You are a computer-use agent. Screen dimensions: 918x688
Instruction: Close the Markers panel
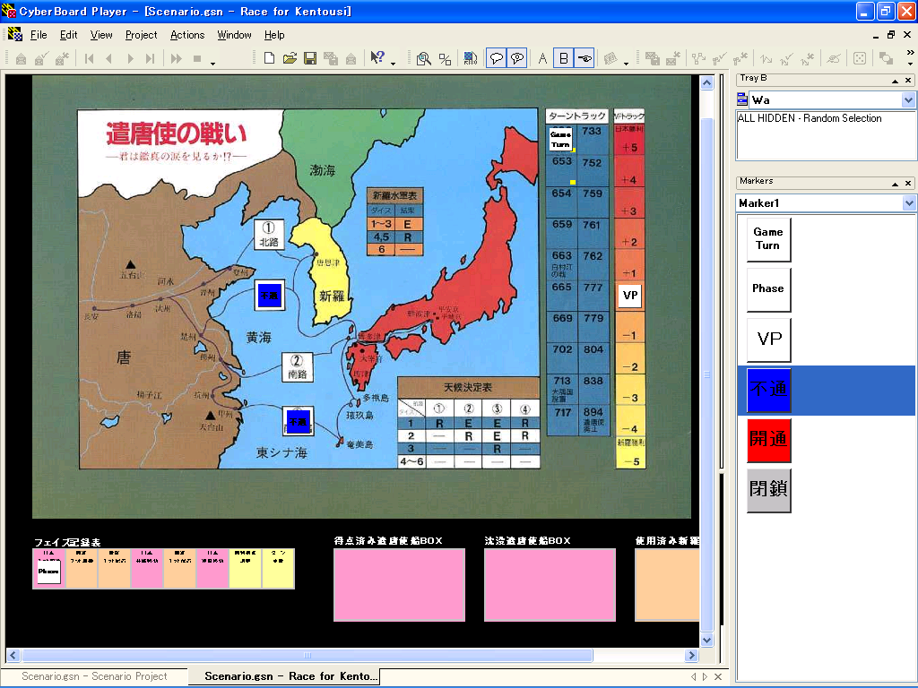908,183
